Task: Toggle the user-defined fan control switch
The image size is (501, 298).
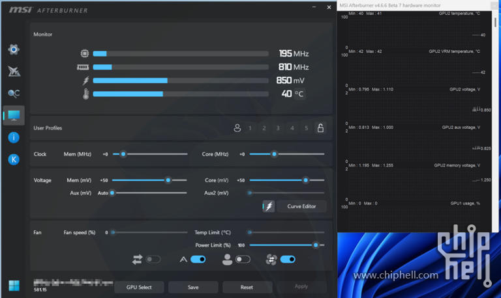Action: click(243, 260)
